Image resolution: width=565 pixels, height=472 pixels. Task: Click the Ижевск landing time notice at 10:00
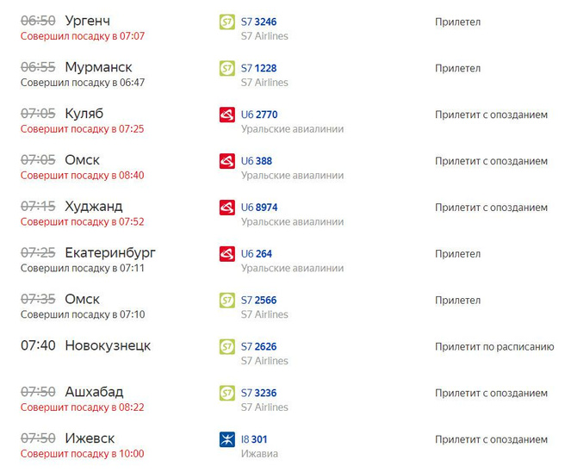tap(82, 454)
